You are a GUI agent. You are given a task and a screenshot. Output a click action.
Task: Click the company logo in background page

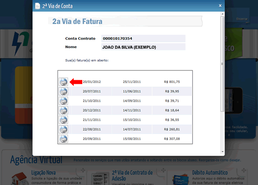pyautogui.click(x=21, y=43)
